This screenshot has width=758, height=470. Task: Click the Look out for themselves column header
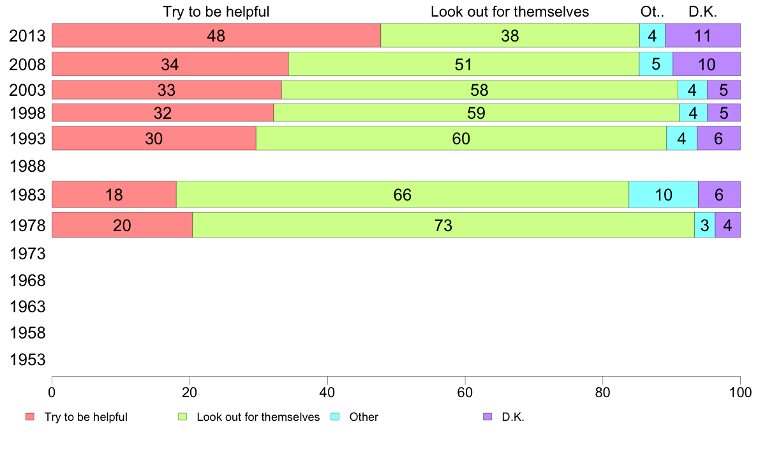pos(510,11)
